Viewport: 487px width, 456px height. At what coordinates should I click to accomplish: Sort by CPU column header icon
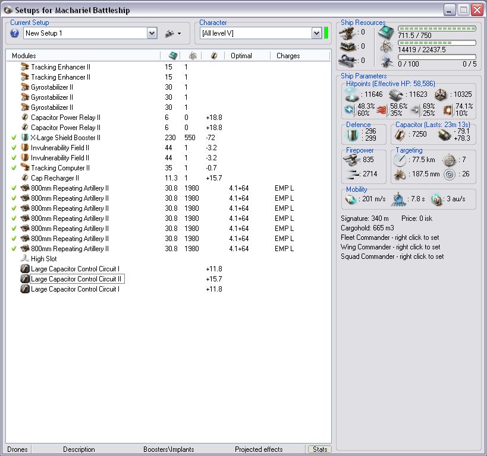[173, 56]
